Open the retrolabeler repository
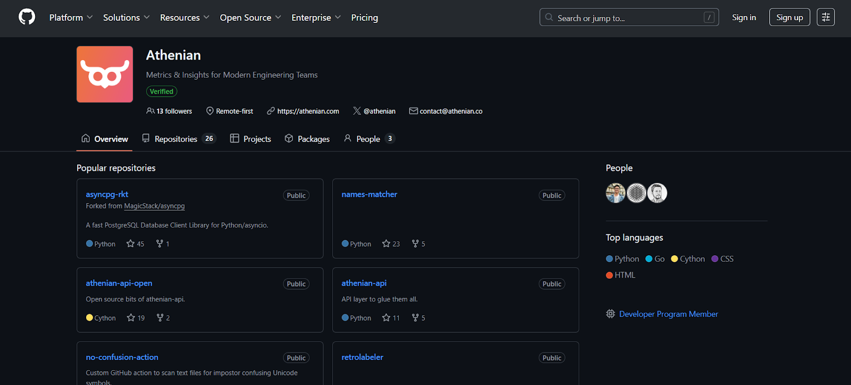The width and height of the screenshot is (851, 385). [x=362, y=357]
